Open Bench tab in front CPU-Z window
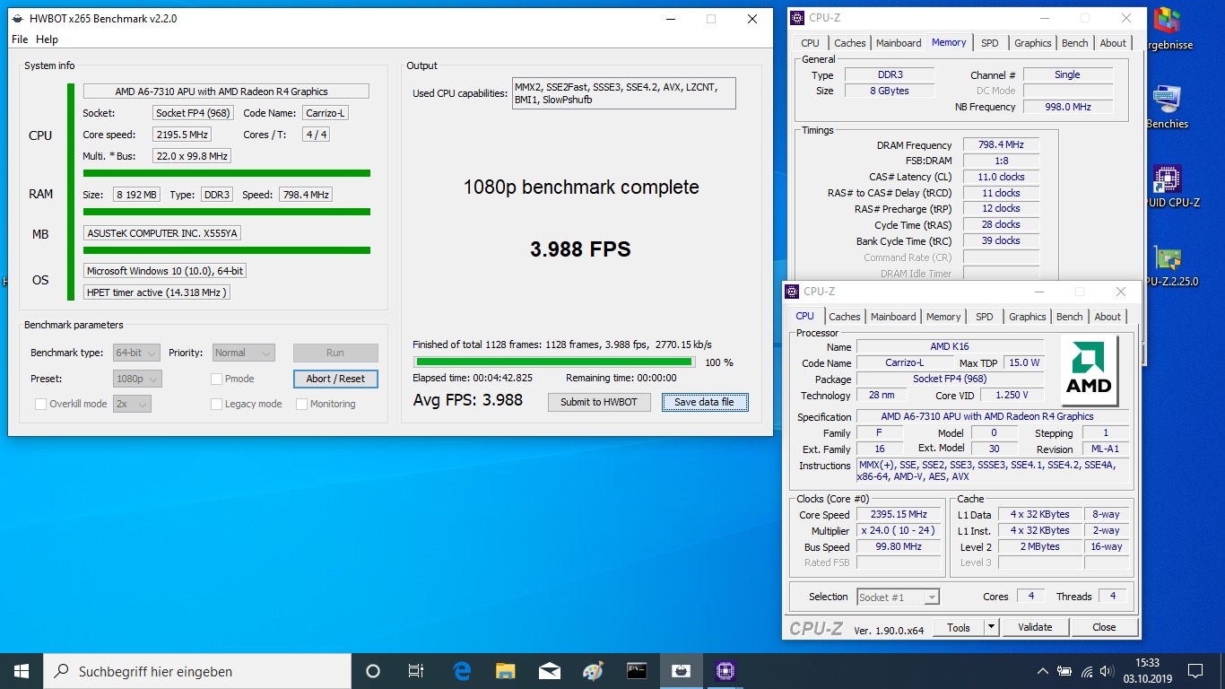Screen dimensions: 1225x689 (x=1069, y=317)
